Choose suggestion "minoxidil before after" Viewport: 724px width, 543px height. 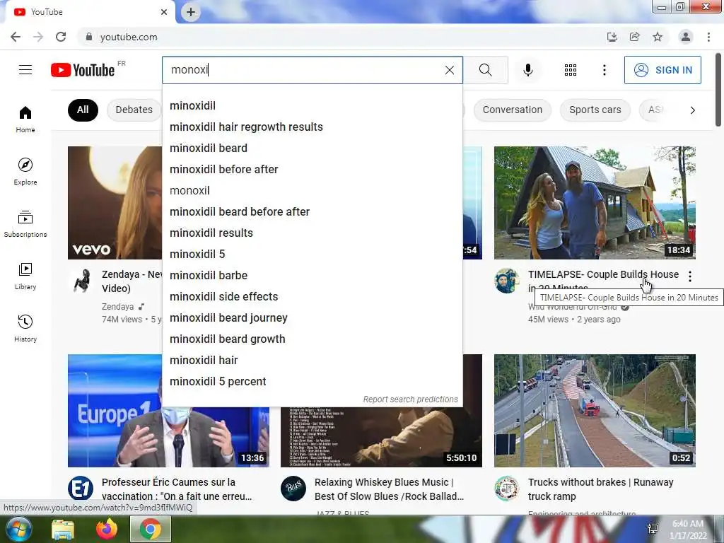point(312,170)
